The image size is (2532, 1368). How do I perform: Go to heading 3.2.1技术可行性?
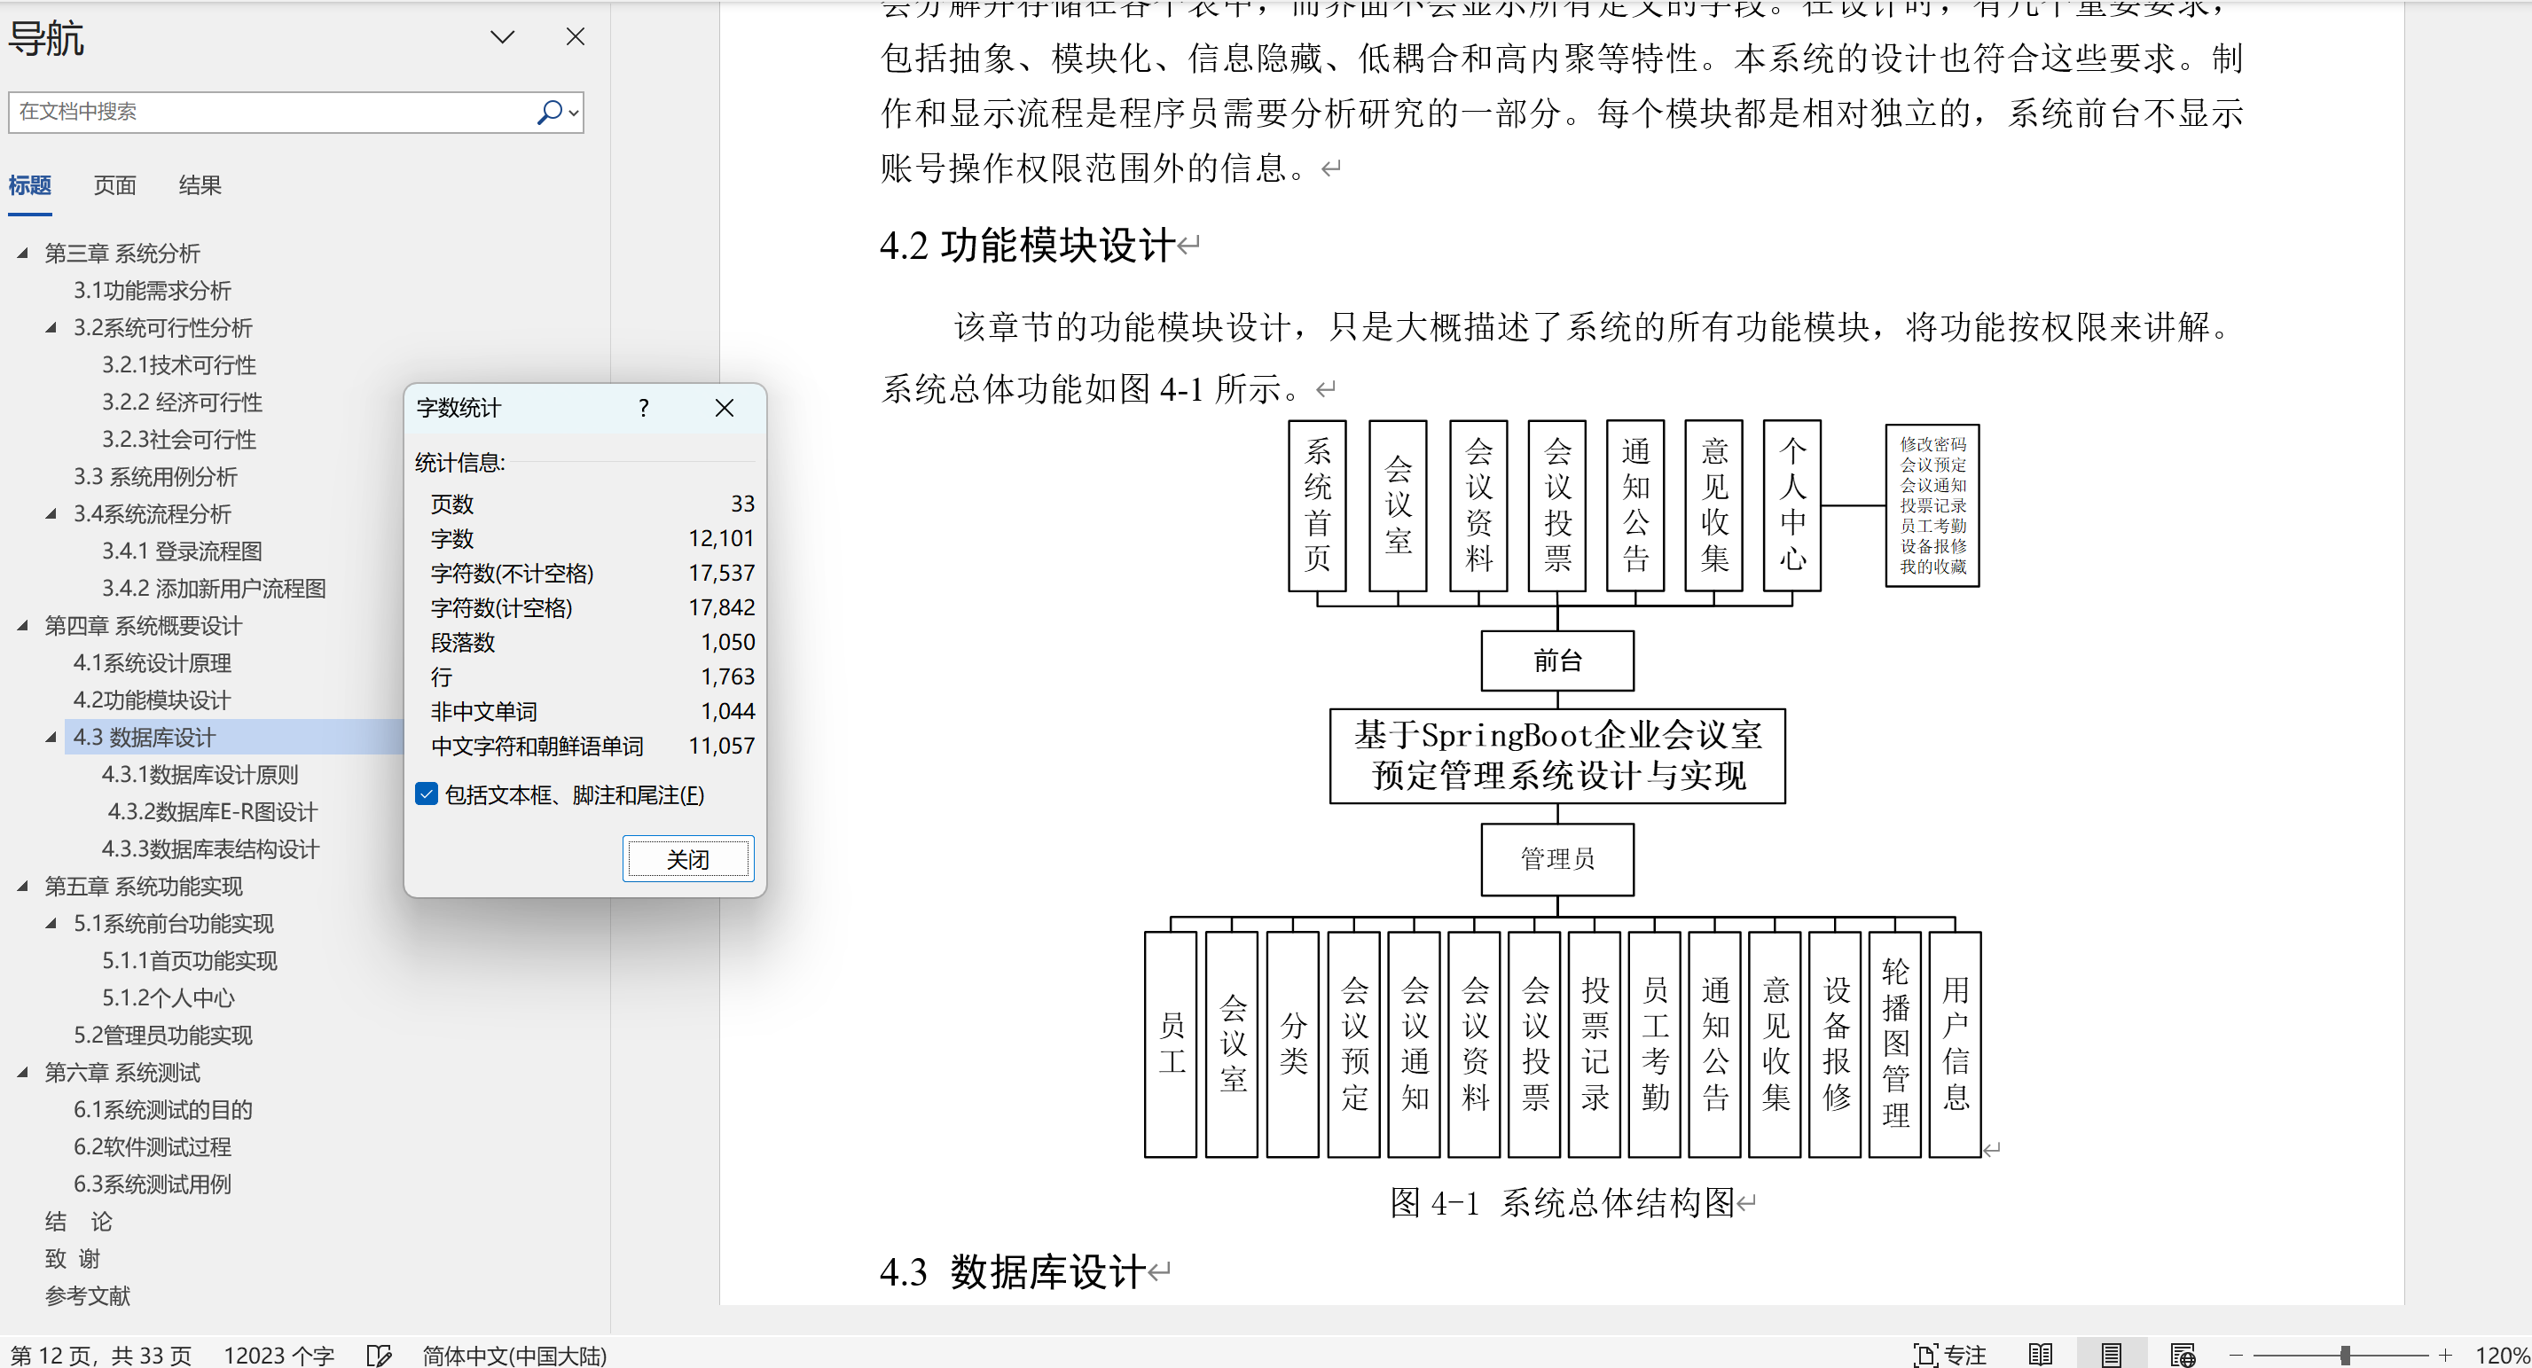[179, 364]
